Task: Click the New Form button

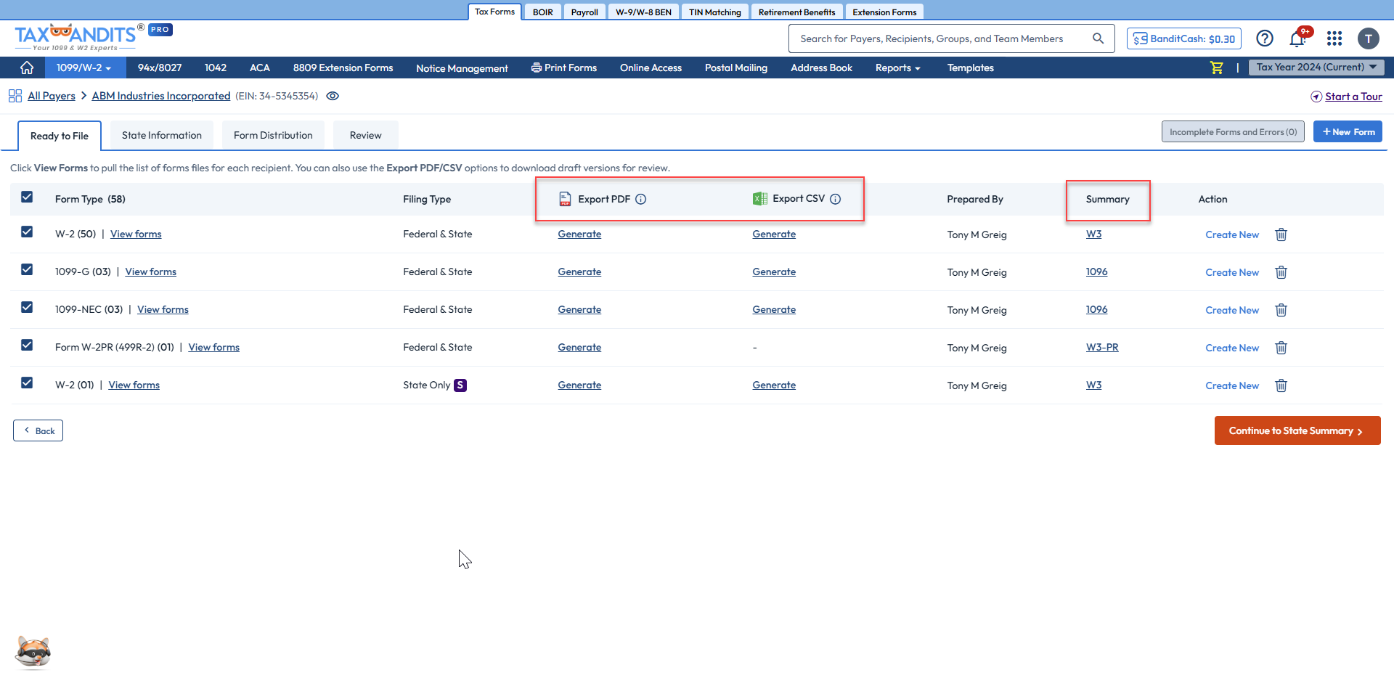Action: [x=1348, y=131]
